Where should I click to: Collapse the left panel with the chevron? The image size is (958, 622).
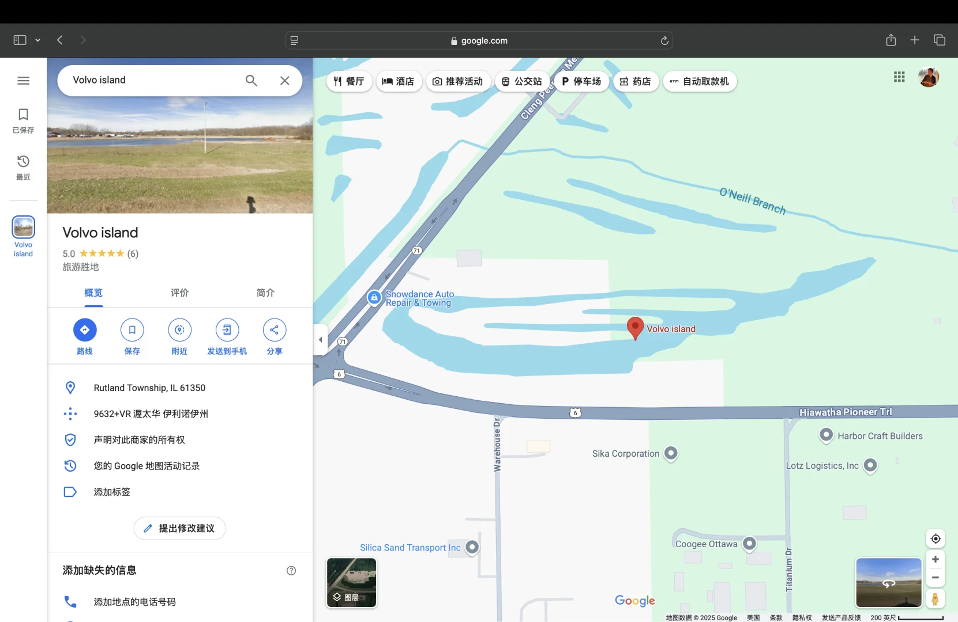(x=320, y=339)
